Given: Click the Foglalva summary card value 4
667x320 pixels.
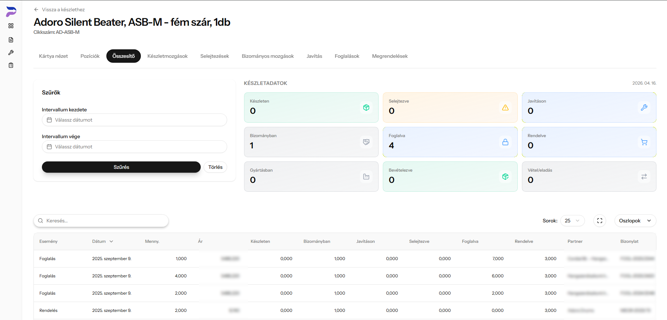Looking at the screenshot, I should tap(391, 145).
